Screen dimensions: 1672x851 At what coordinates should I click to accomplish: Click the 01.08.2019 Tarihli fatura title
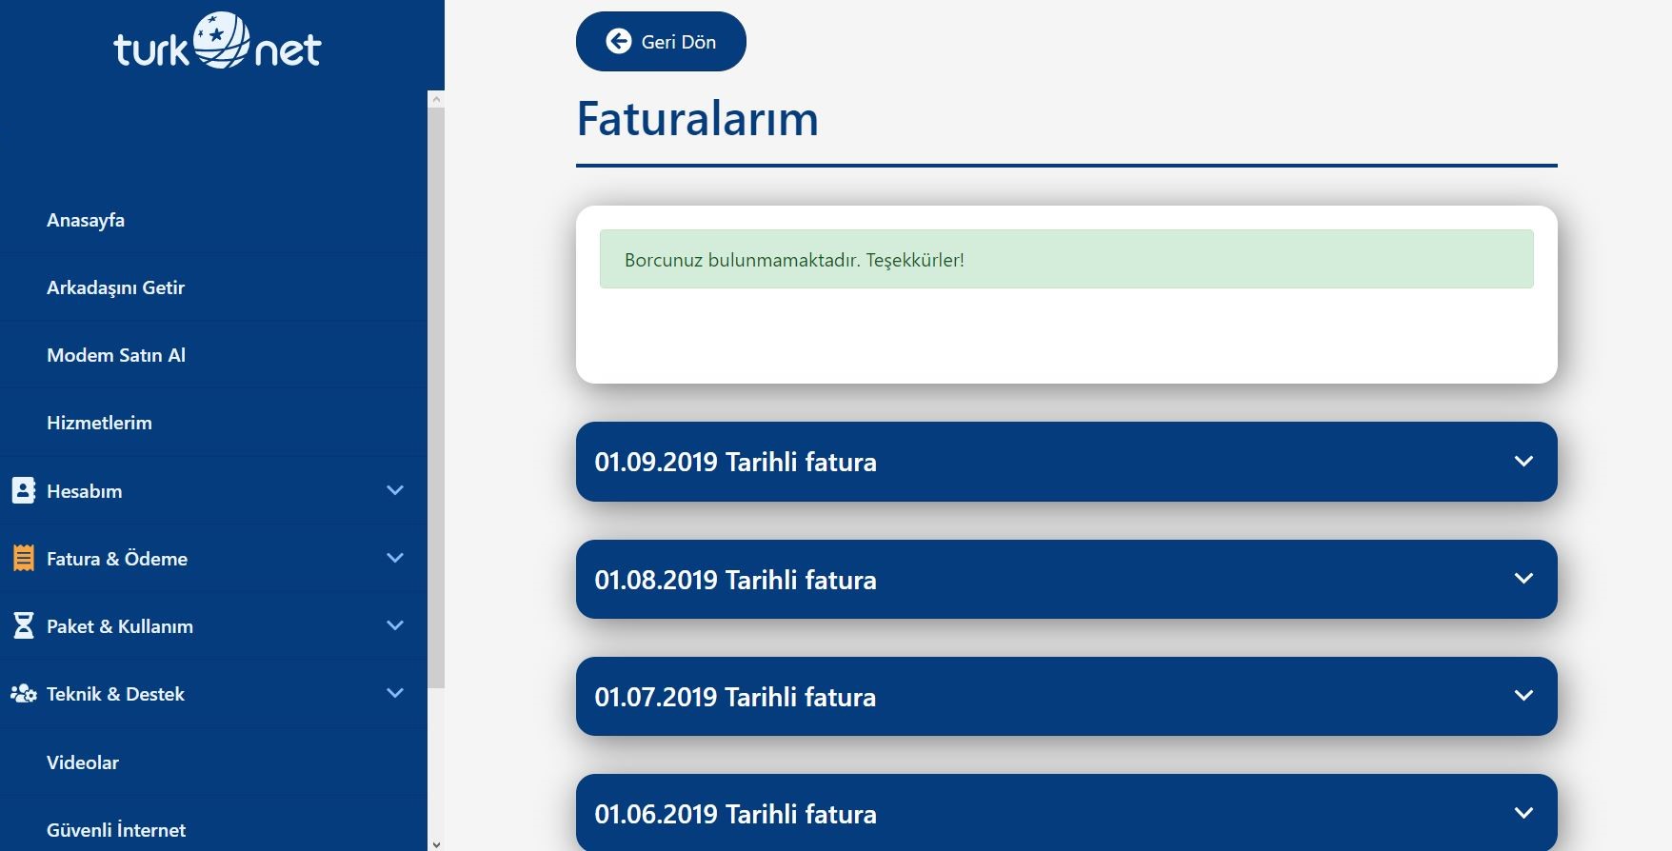pyautogui.click(x=735, y=580)
